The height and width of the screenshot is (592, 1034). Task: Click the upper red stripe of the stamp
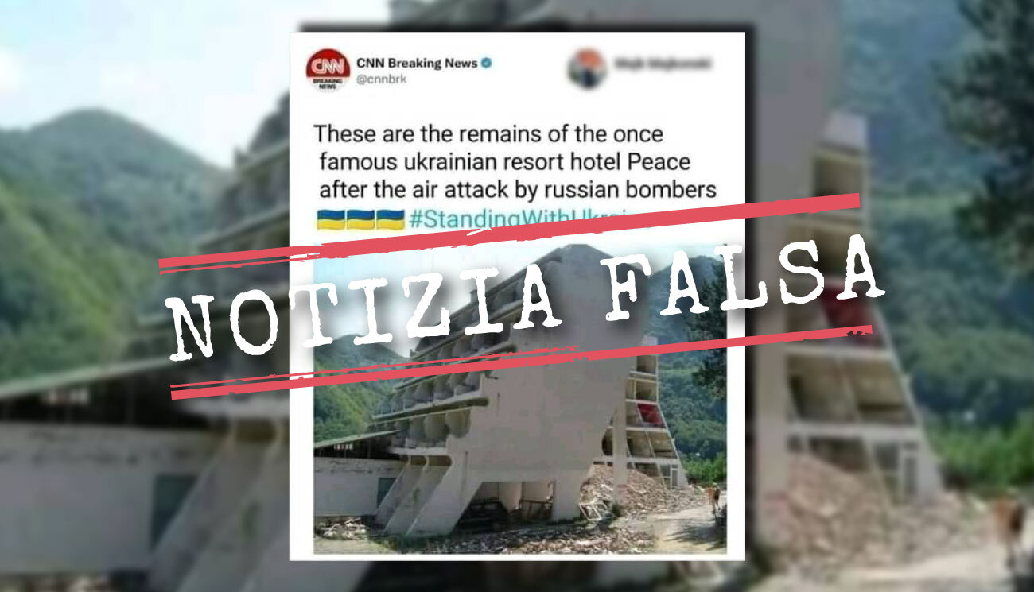pos(511,232)
